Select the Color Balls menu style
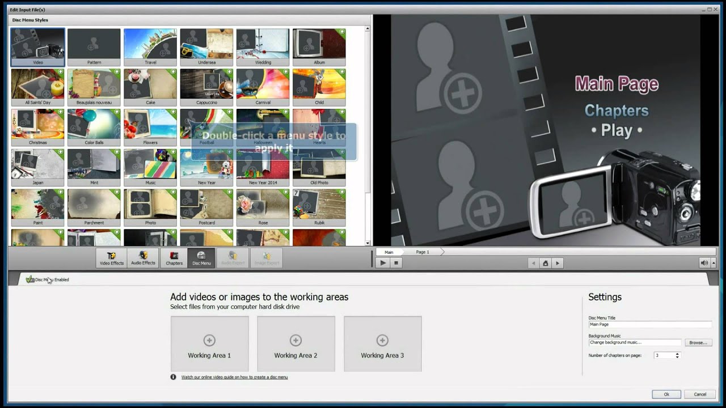Screen dimensions: 726x408 (94, 127)
